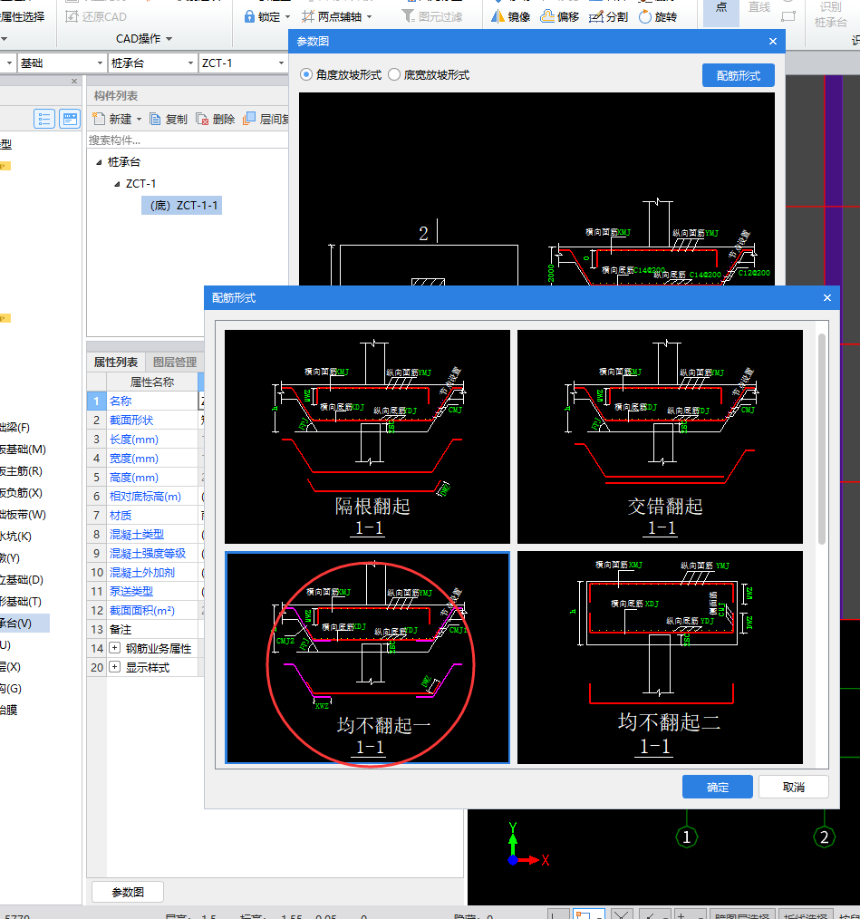Click the 泵送类型 property name
Image resolution: width=860 pixels, height=919 pixels.
coord(130,592)
